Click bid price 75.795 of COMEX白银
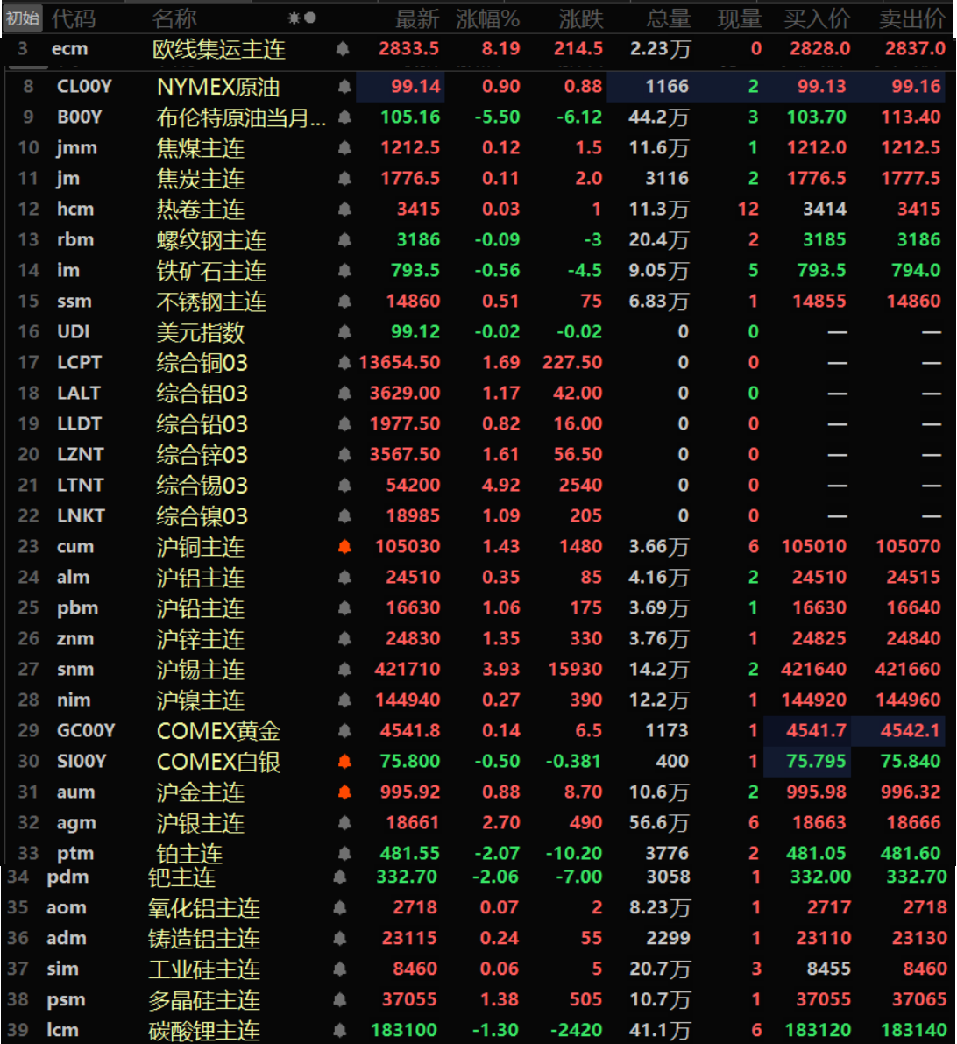This screenshot has width=957, height=1044. coord(817,761)
